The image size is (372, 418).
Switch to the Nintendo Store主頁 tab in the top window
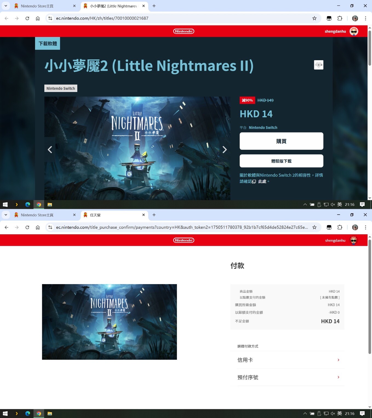point(45,6)
